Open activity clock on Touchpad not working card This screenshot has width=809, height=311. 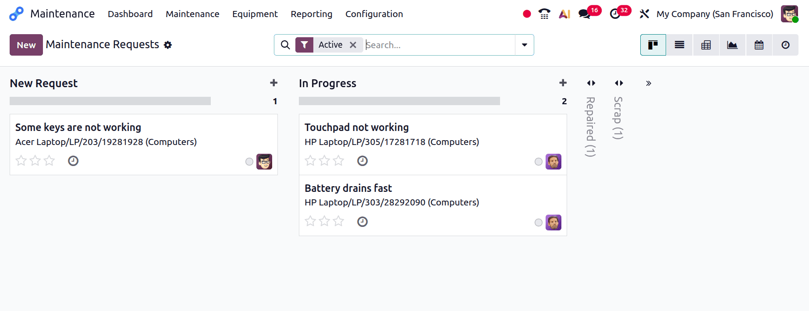coord(362,161)
